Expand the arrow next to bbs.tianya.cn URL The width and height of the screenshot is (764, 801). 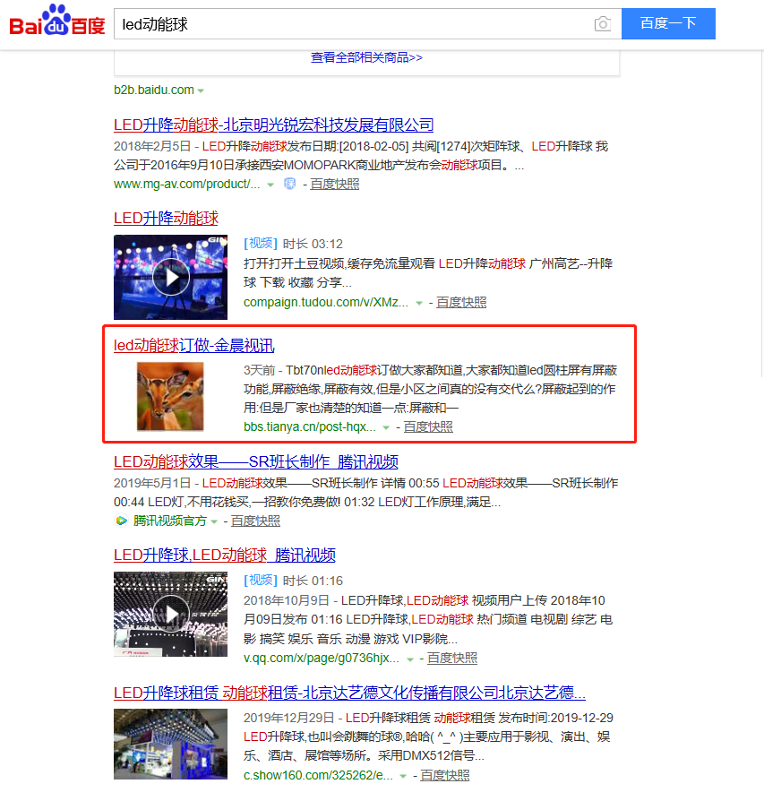386,427
